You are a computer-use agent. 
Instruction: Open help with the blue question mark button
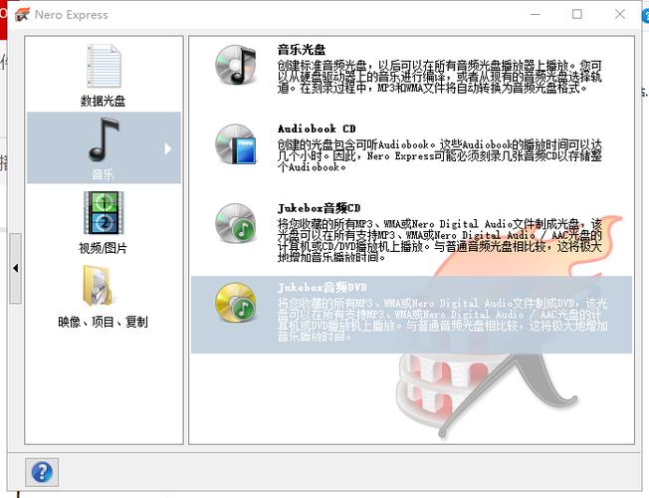[42, 472]
